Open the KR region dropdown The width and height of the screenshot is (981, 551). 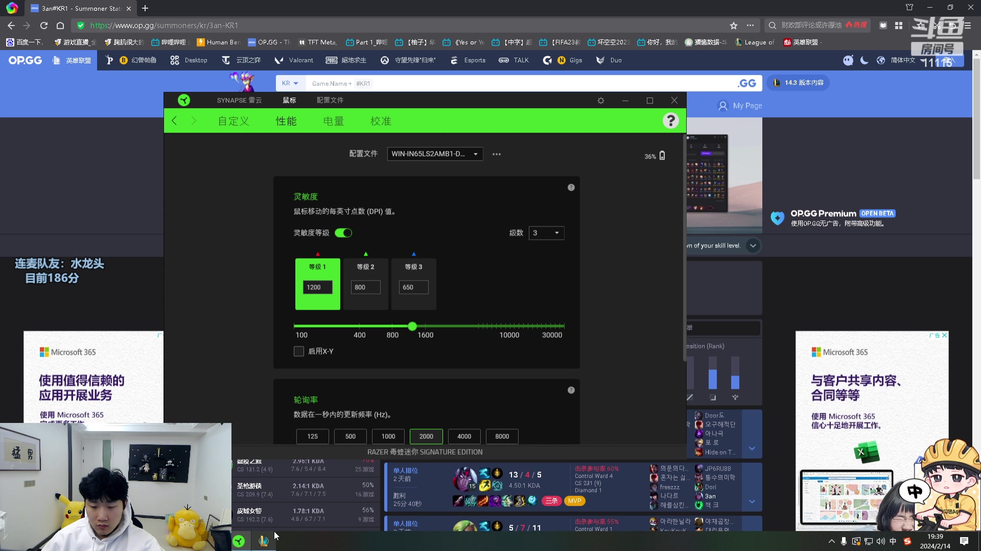[x=290, y=83]
